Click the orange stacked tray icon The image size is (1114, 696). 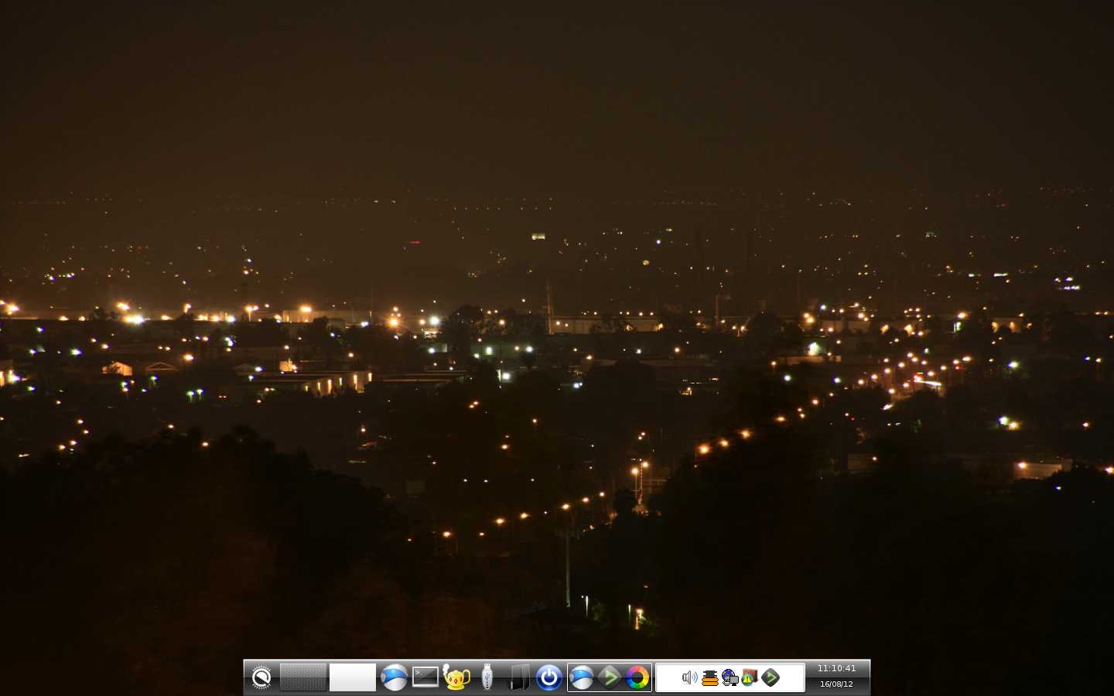tap(709, 678)
